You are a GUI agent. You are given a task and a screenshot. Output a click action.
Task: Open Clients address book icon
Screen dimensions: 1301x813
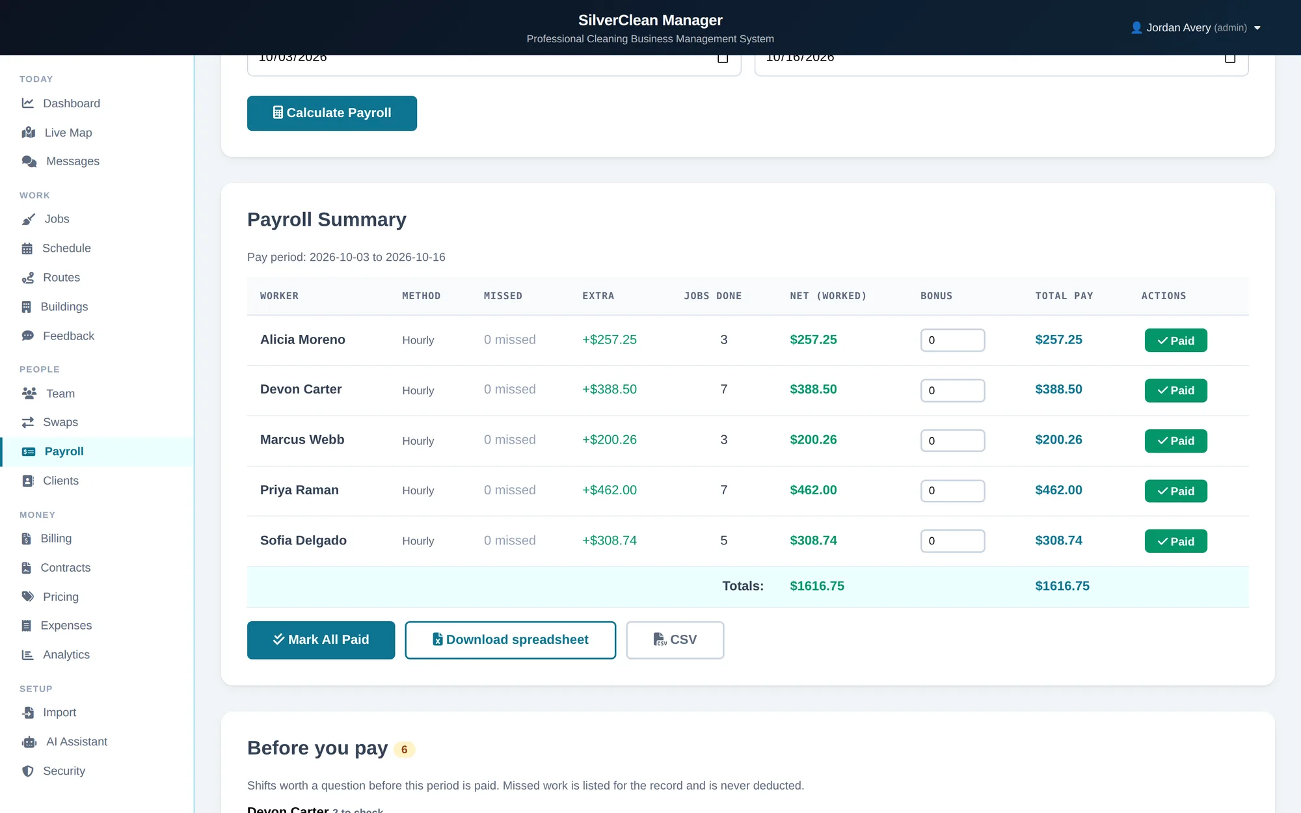coord(28,481)
